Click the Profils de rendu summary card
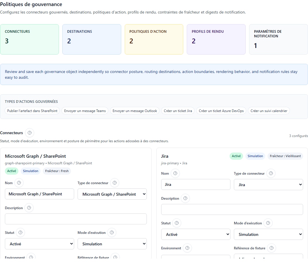The height and width of the screenshot is (262, 308). [216, 39]
